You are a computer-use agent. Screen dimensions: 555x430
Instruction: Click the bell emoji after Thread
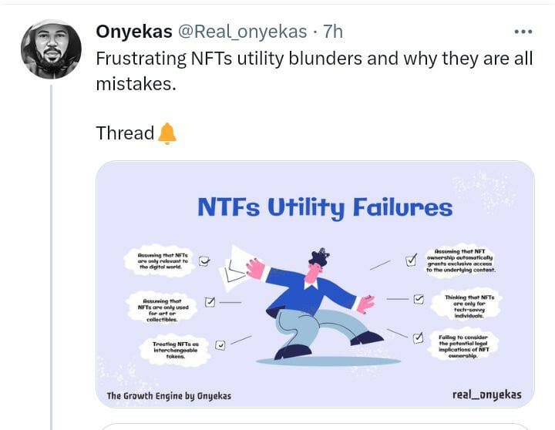pyautogui.click(x=167, y=133)
